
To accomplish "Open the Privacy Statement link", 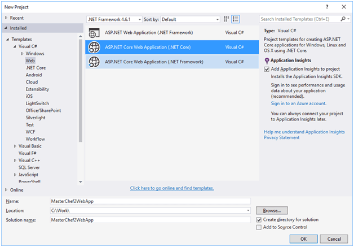I will coord(282,138).
